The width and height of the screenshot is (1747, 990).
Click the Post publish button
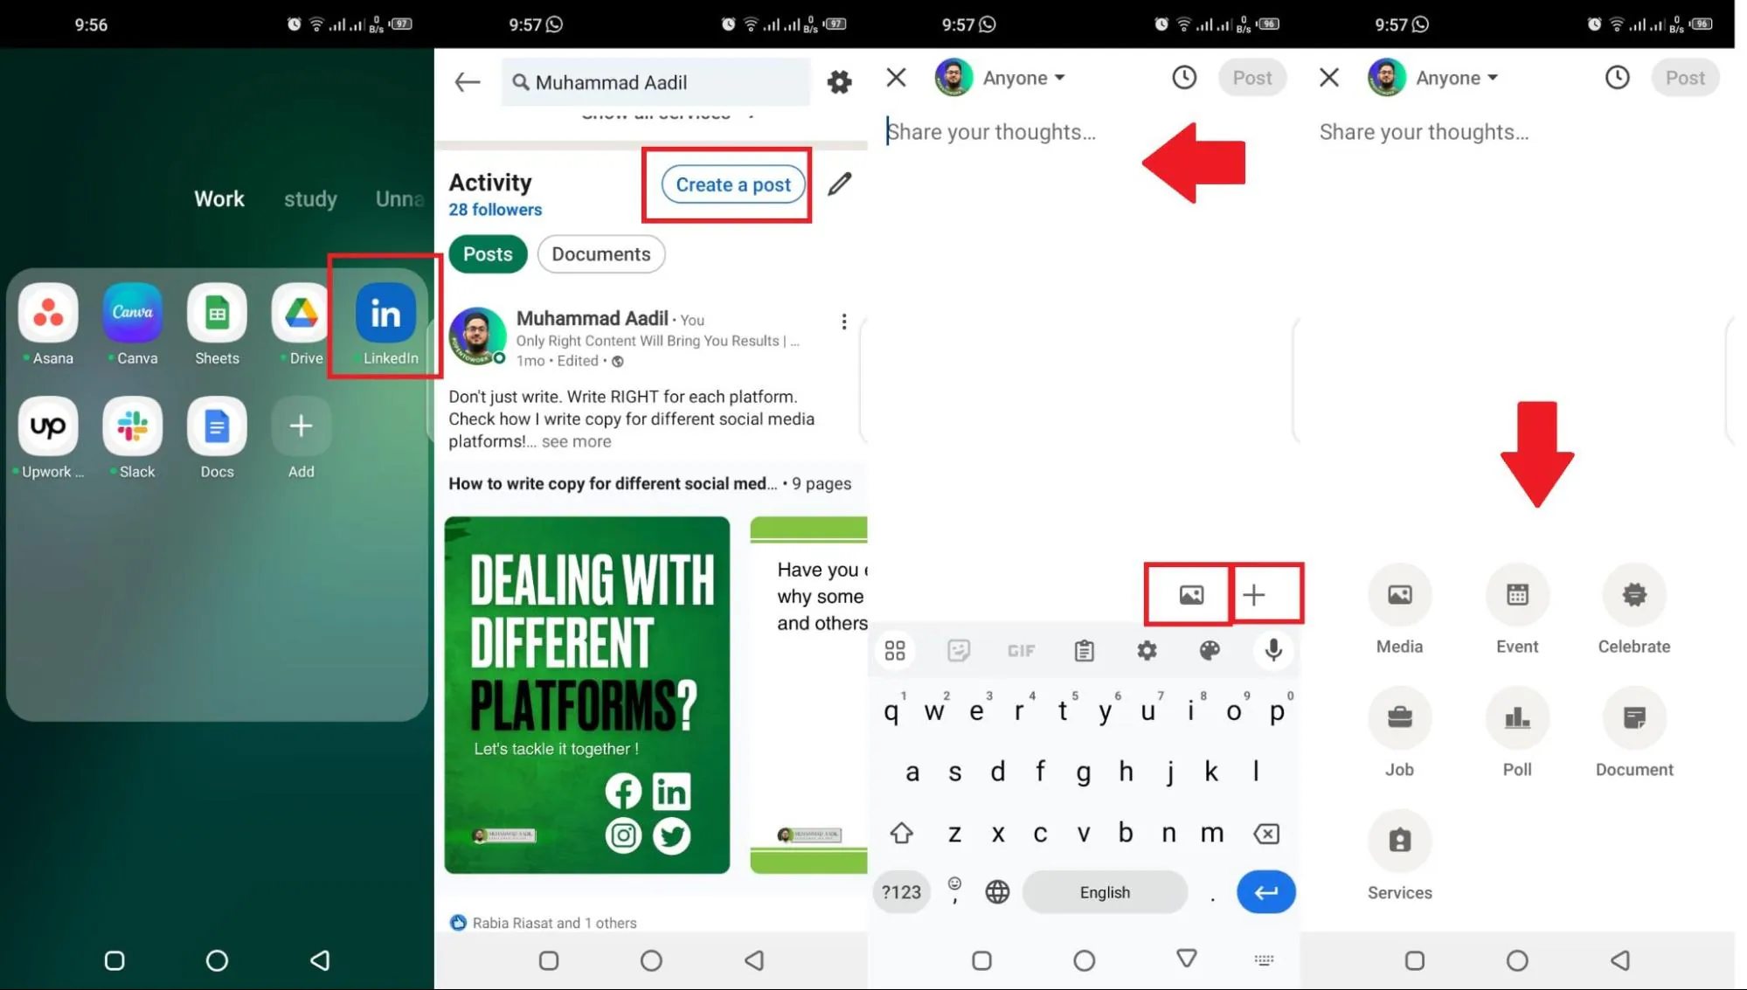(x=1686, y=77)
